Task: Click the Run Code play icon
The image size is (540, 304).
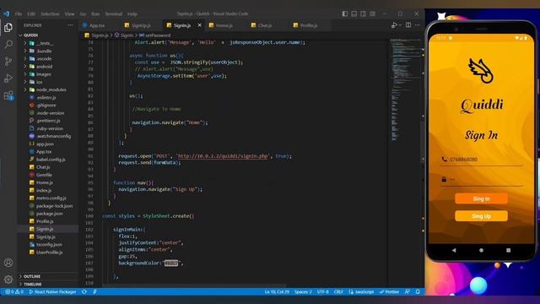Action: (394, 25)
